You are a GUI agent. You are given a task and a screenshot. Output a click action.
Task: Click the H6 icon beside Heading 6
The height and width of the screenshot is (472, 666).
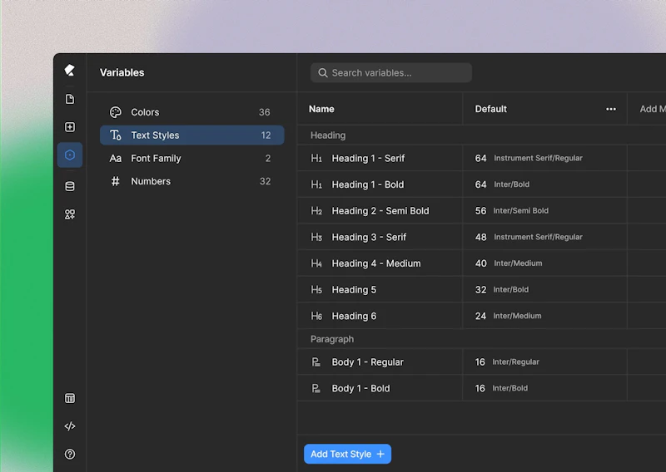coord(316,316)
